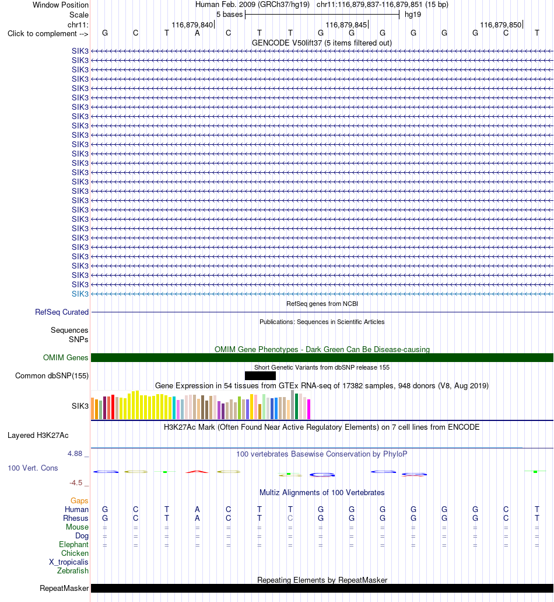Click the 'Zebrafish' species label
The width and height of the screenshot is (554, 602).
click(73, 571)
